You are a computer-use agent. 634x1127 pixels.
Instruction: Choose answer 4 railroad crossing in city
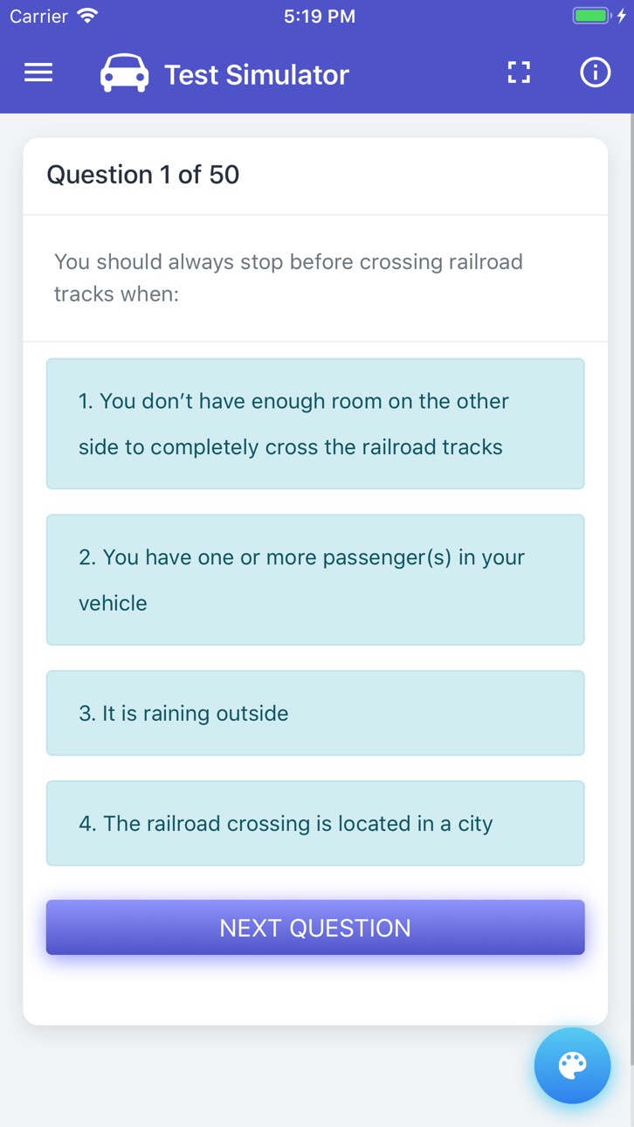coord(315,823)
